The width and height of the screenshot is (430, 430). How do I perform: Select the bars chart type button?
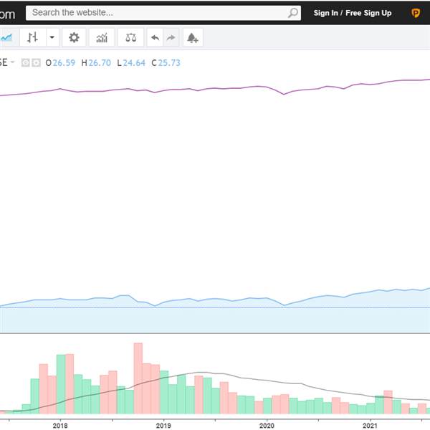click(x=33, y=37)
